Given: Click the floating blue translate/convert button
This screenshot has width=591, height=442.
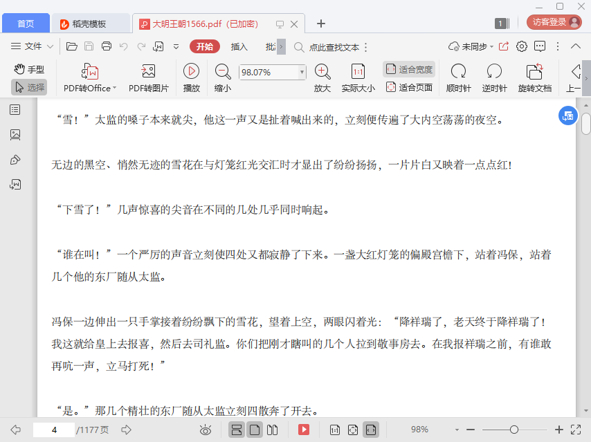Looking at the screenshot, I should (x=568, y=116).
